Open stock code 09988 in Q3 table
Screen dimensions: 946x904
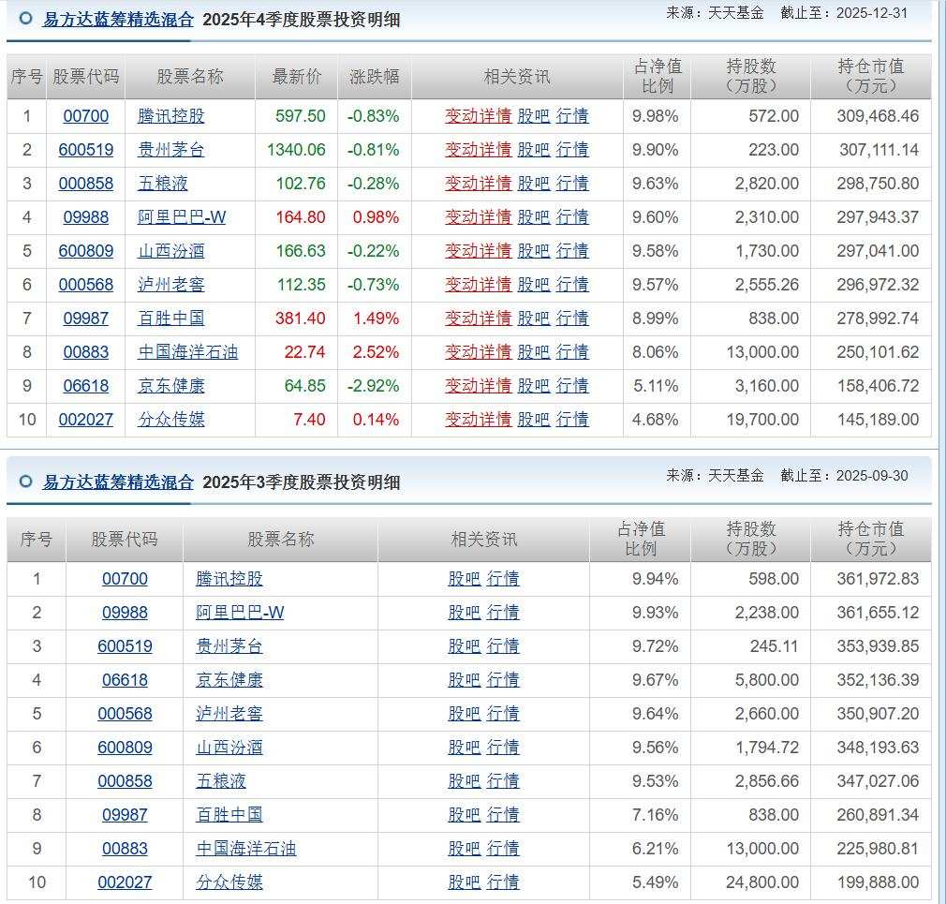[x=125, y=612]
